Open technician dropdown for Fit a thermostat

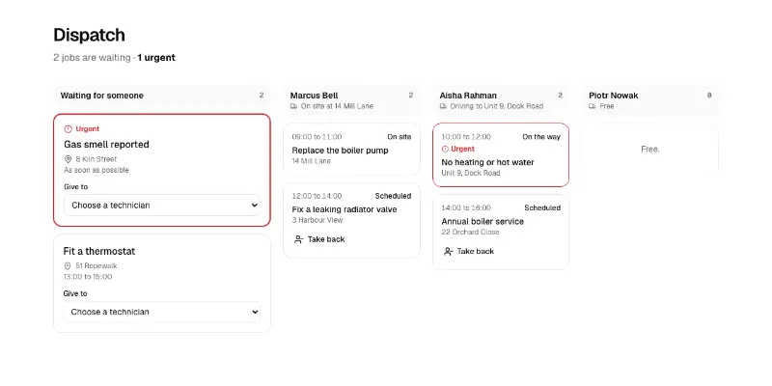(x=162, y=312)
